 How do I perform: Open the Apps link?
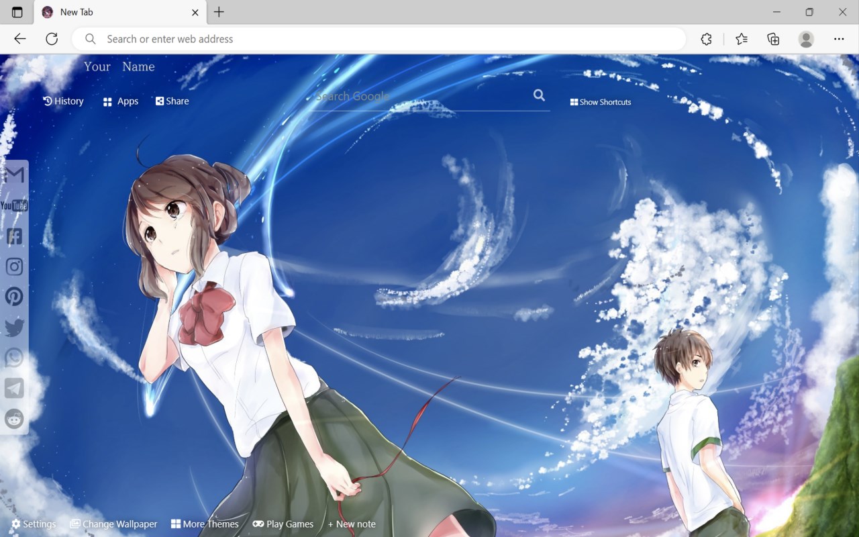121,101
